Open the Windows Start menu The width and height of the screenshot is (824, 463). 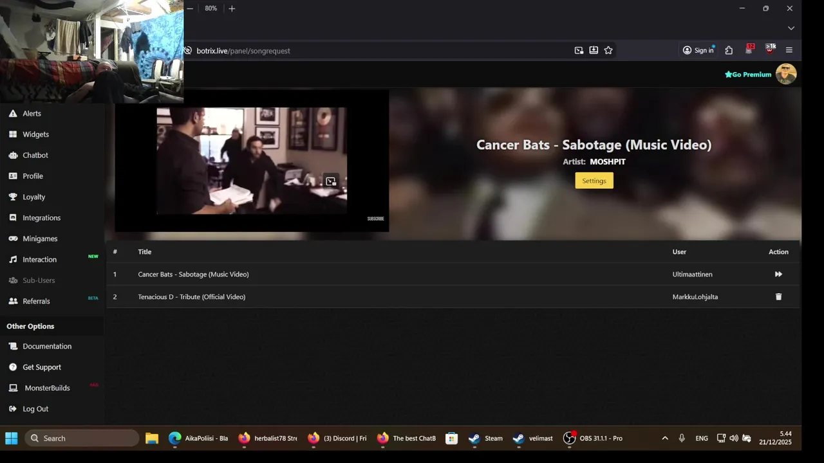[x=12, y=438]
